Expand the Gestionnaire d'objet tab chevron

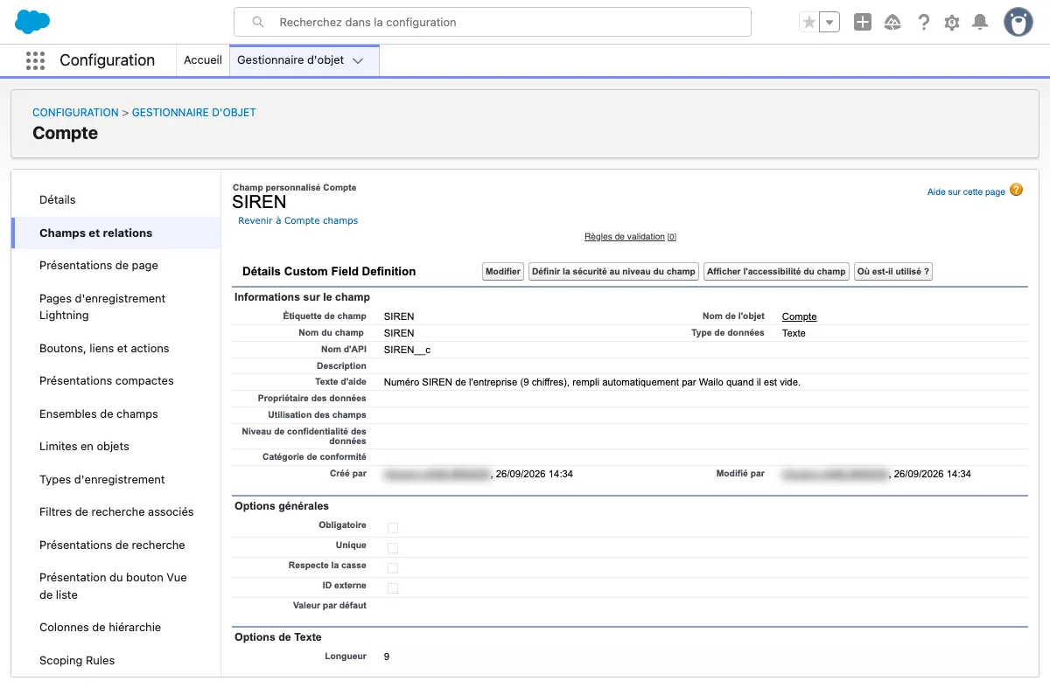point(358,61)
